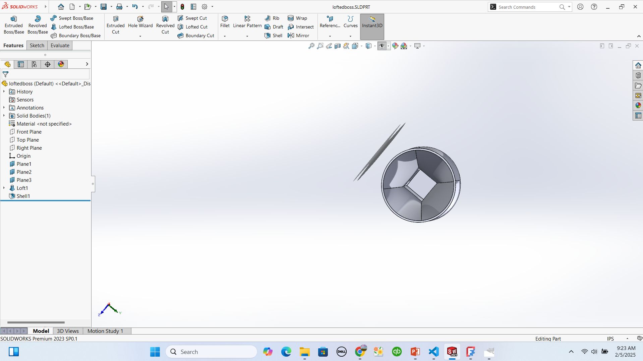Open the Hole Wizard dropdown arrow
The height and width of the screenshot is (361, 643).
140,36
